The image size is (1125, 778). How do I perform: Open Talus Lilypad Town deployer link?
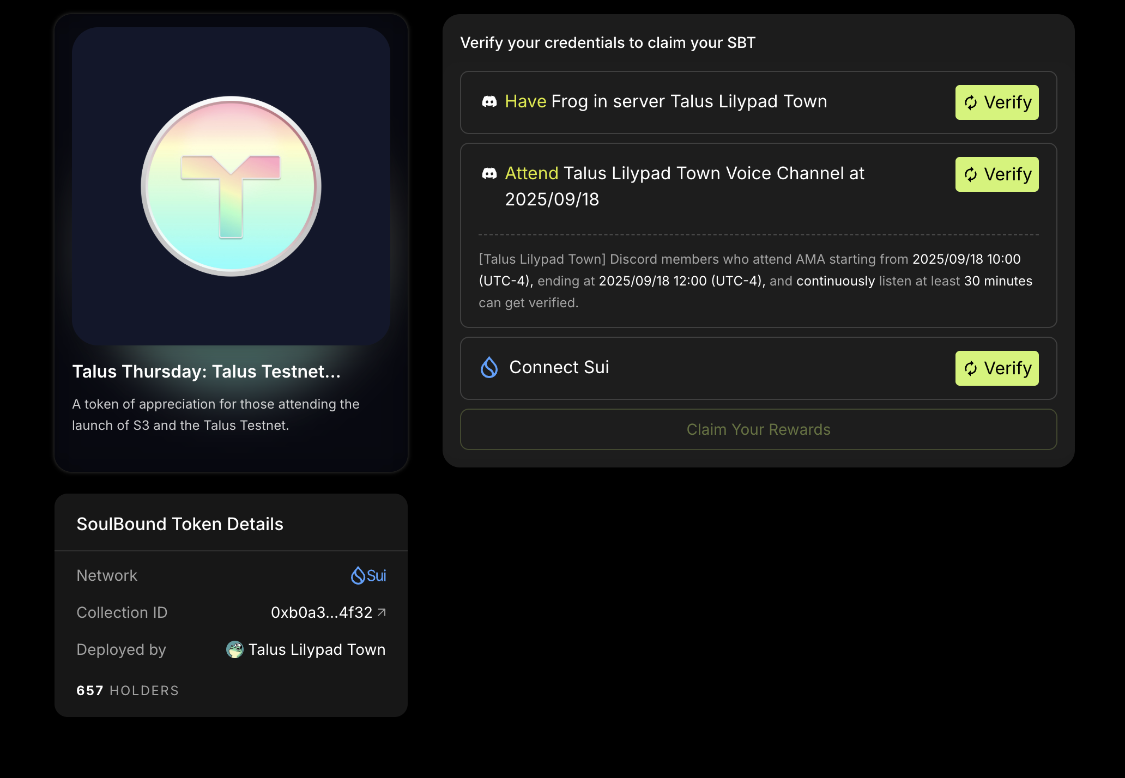tap(317, 649)
